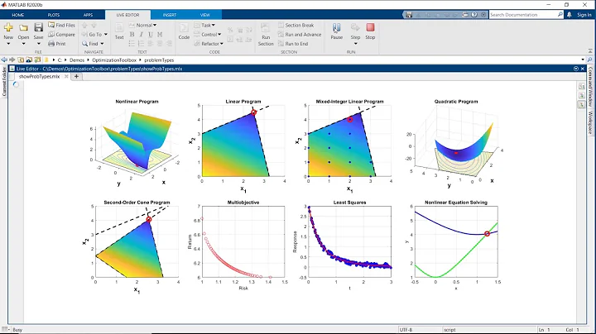Click the New document icon
Viewport: 596px width, 334px height.
8,27
